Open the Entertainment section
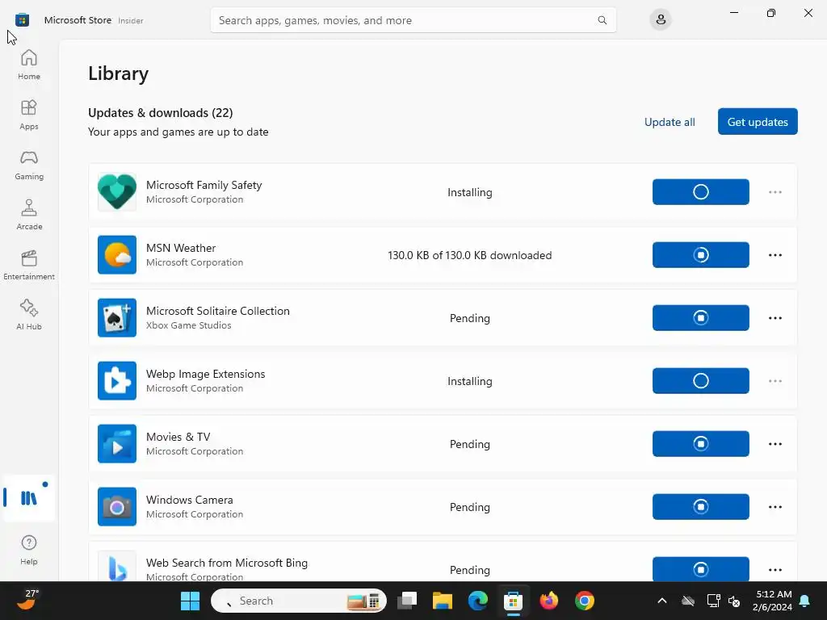 29,265
